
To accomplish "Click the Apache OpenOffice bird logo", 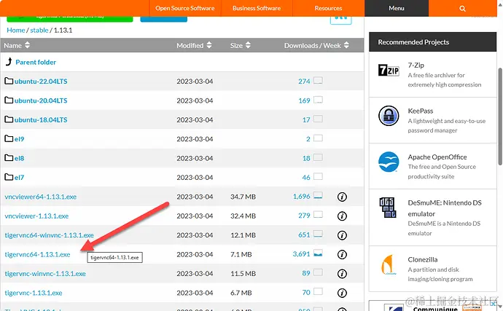I will coord(389,162).
